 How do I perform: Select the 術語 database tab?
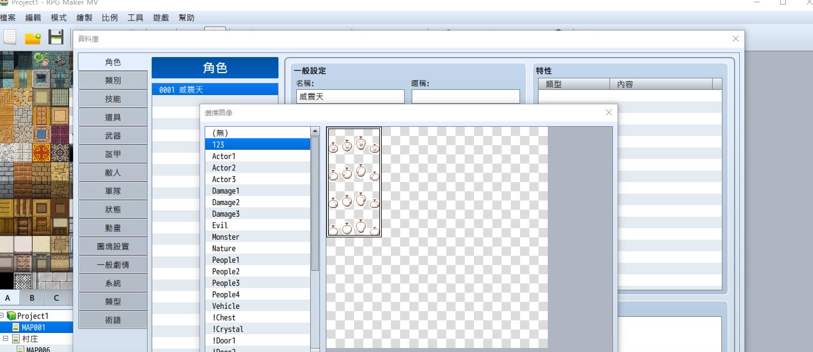point(113,320)
